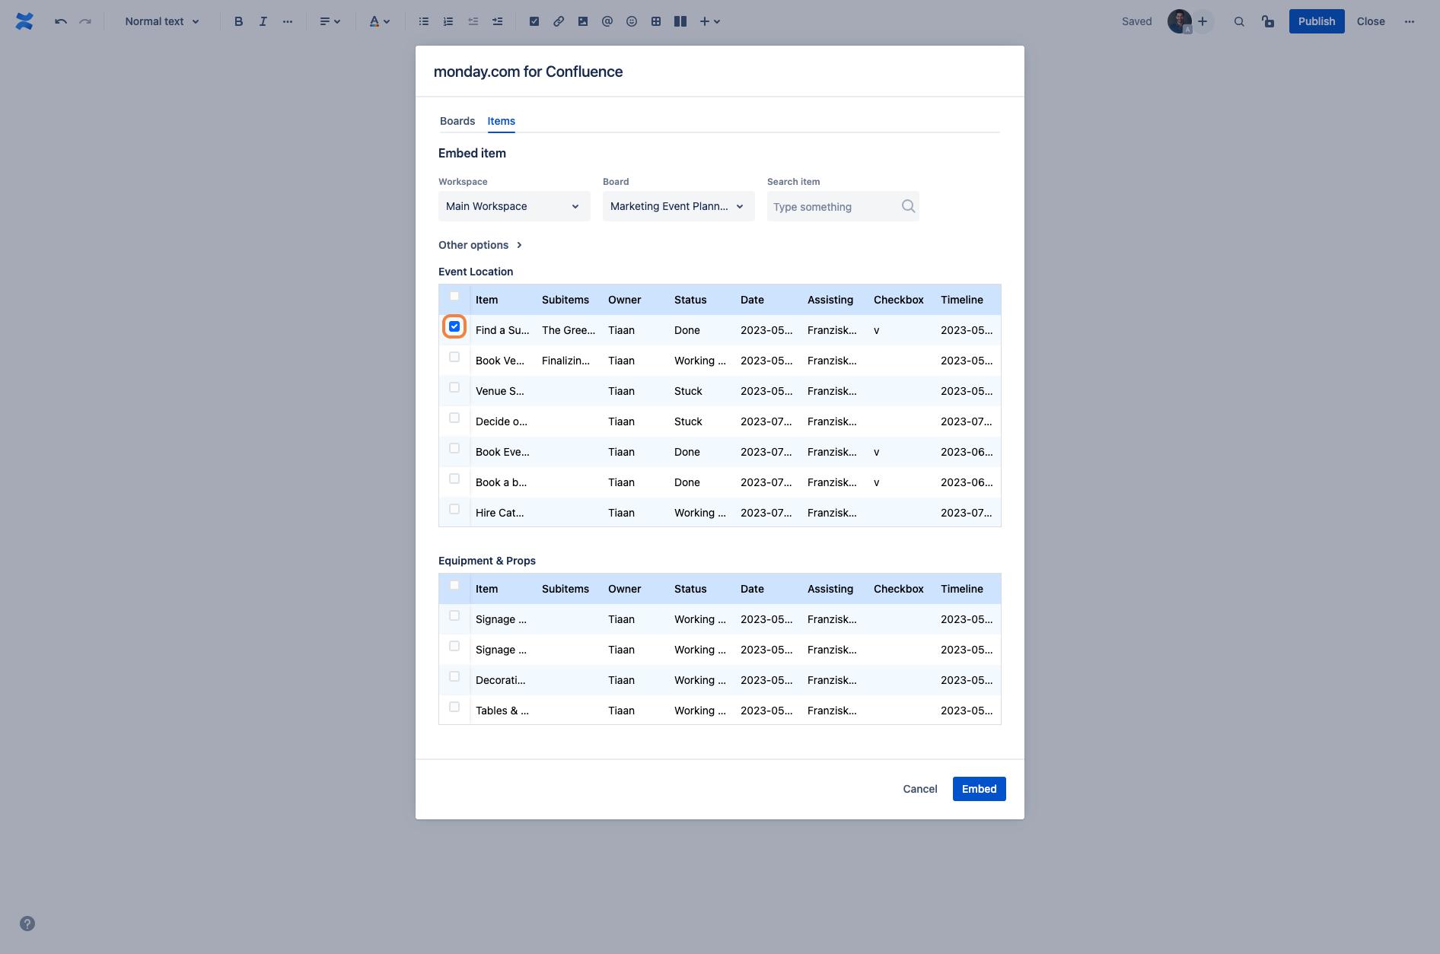1440x954 pixels.
Task: Invite a collaborator with the plus icon
Action: 1203,21
